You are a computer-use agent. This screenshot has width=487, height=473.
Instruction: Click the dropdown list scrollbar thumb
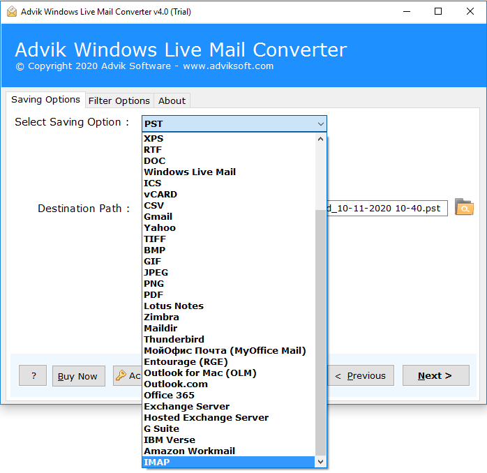320,332
